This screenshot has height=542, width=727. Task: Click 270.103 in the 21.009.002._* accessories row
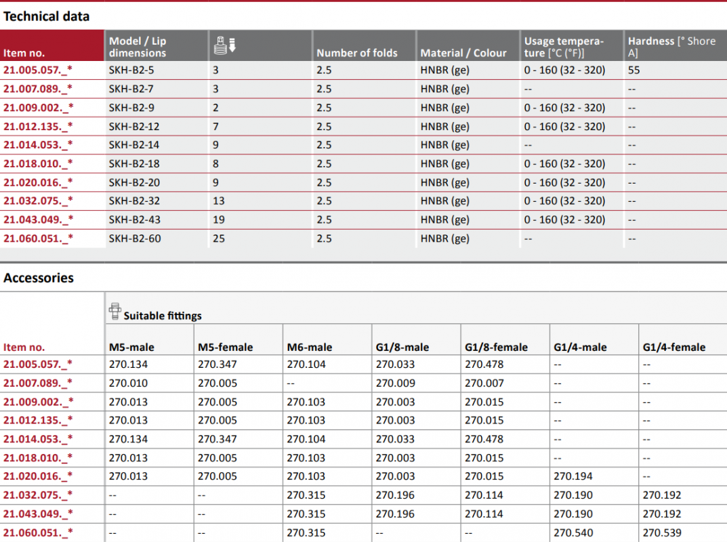tap(306, 402)
